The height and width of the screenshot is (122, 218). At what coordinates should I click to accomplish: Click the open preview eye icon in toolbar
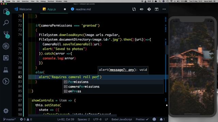142,9
